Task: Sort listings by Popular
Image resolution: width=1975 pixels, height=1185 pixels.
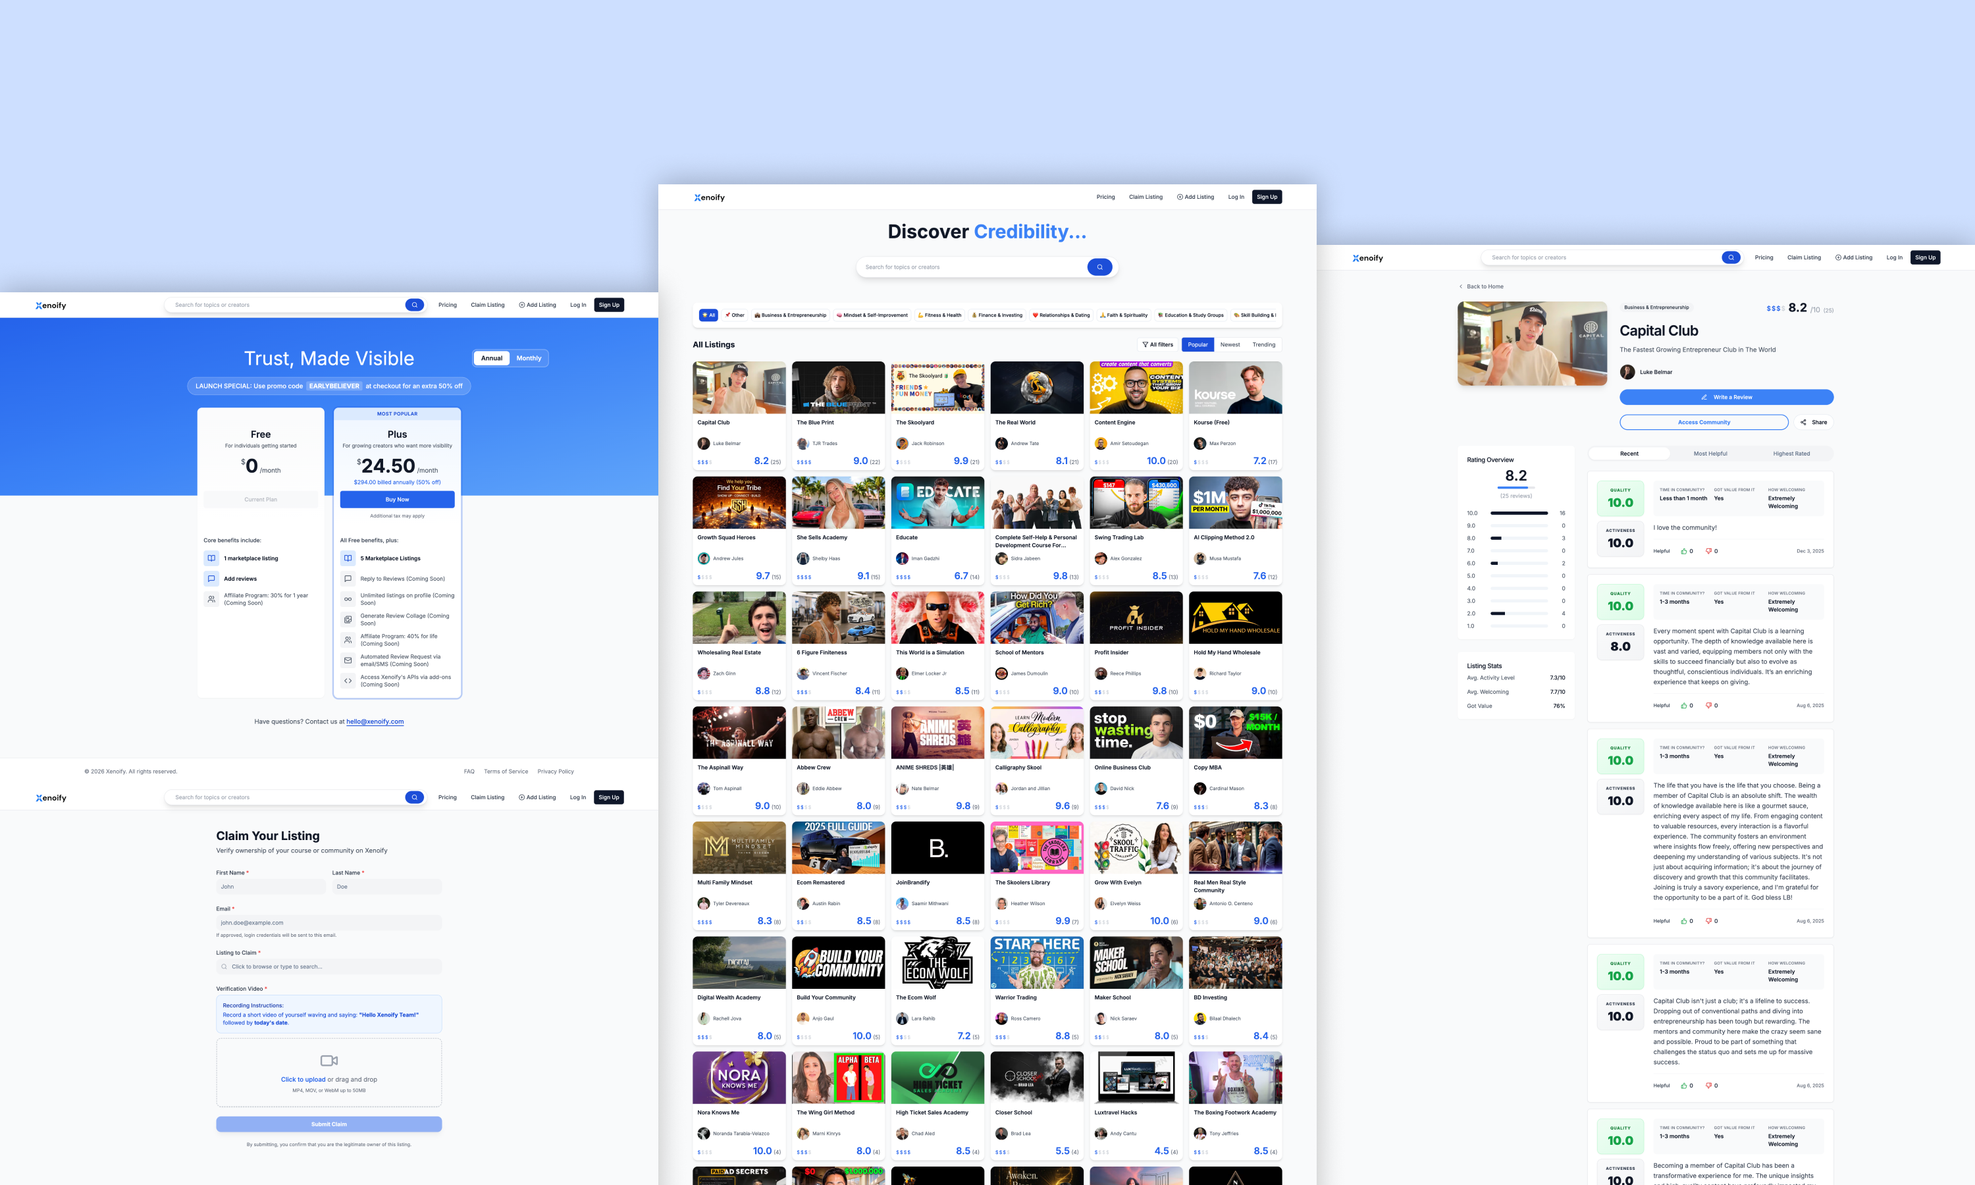Action: pyautogui.click(x=1198, y=345)
